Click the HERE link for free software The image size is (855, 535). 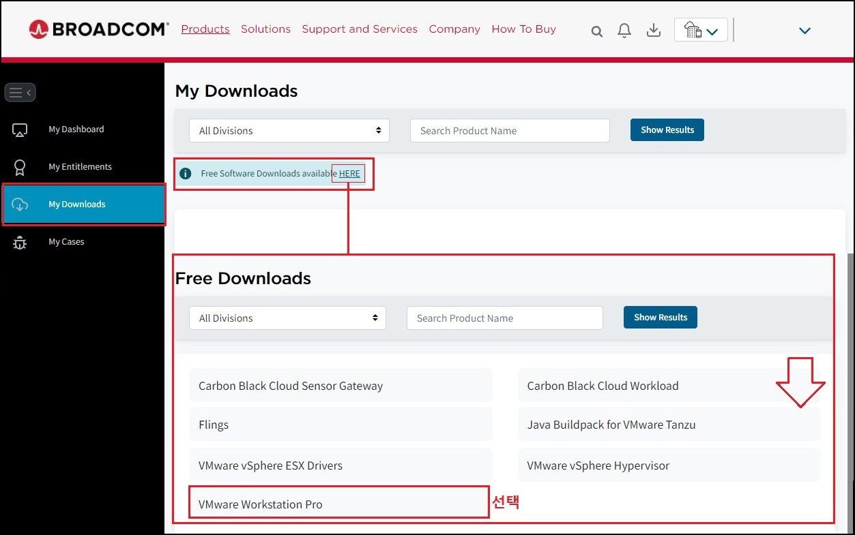click(349, 174)
